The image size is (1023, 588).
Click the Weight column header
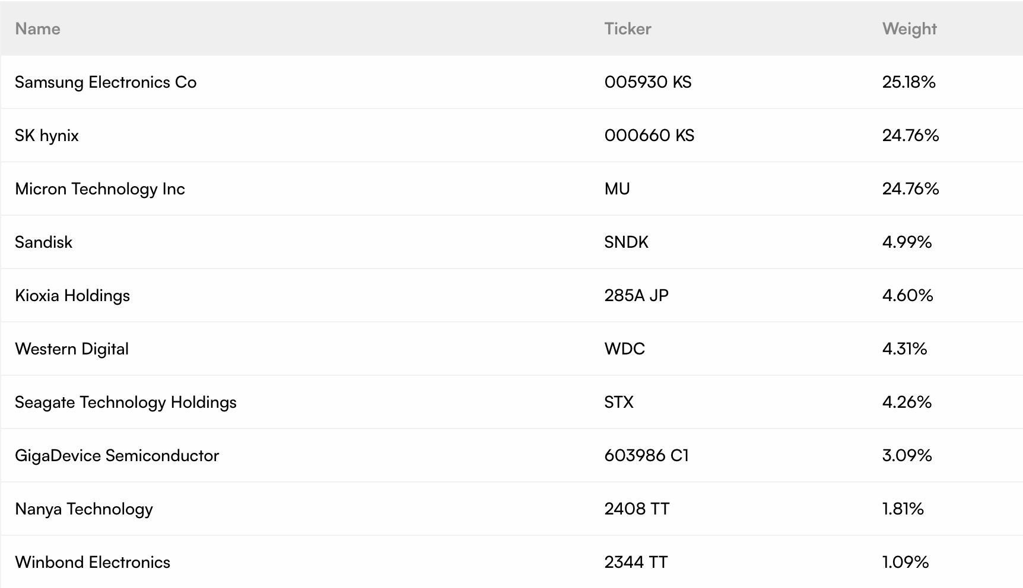pos(909,29)
